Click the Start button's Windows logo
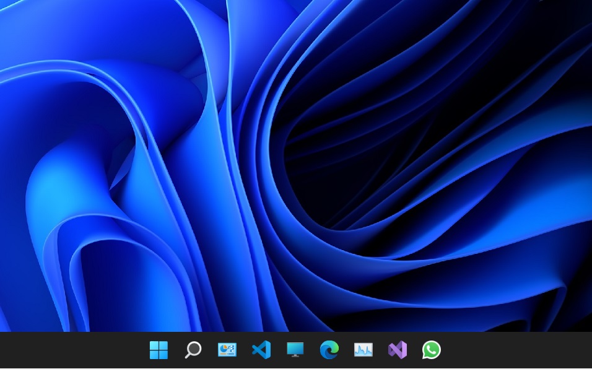The width and height of the screenshot is (592, 369). click(159, 350)
